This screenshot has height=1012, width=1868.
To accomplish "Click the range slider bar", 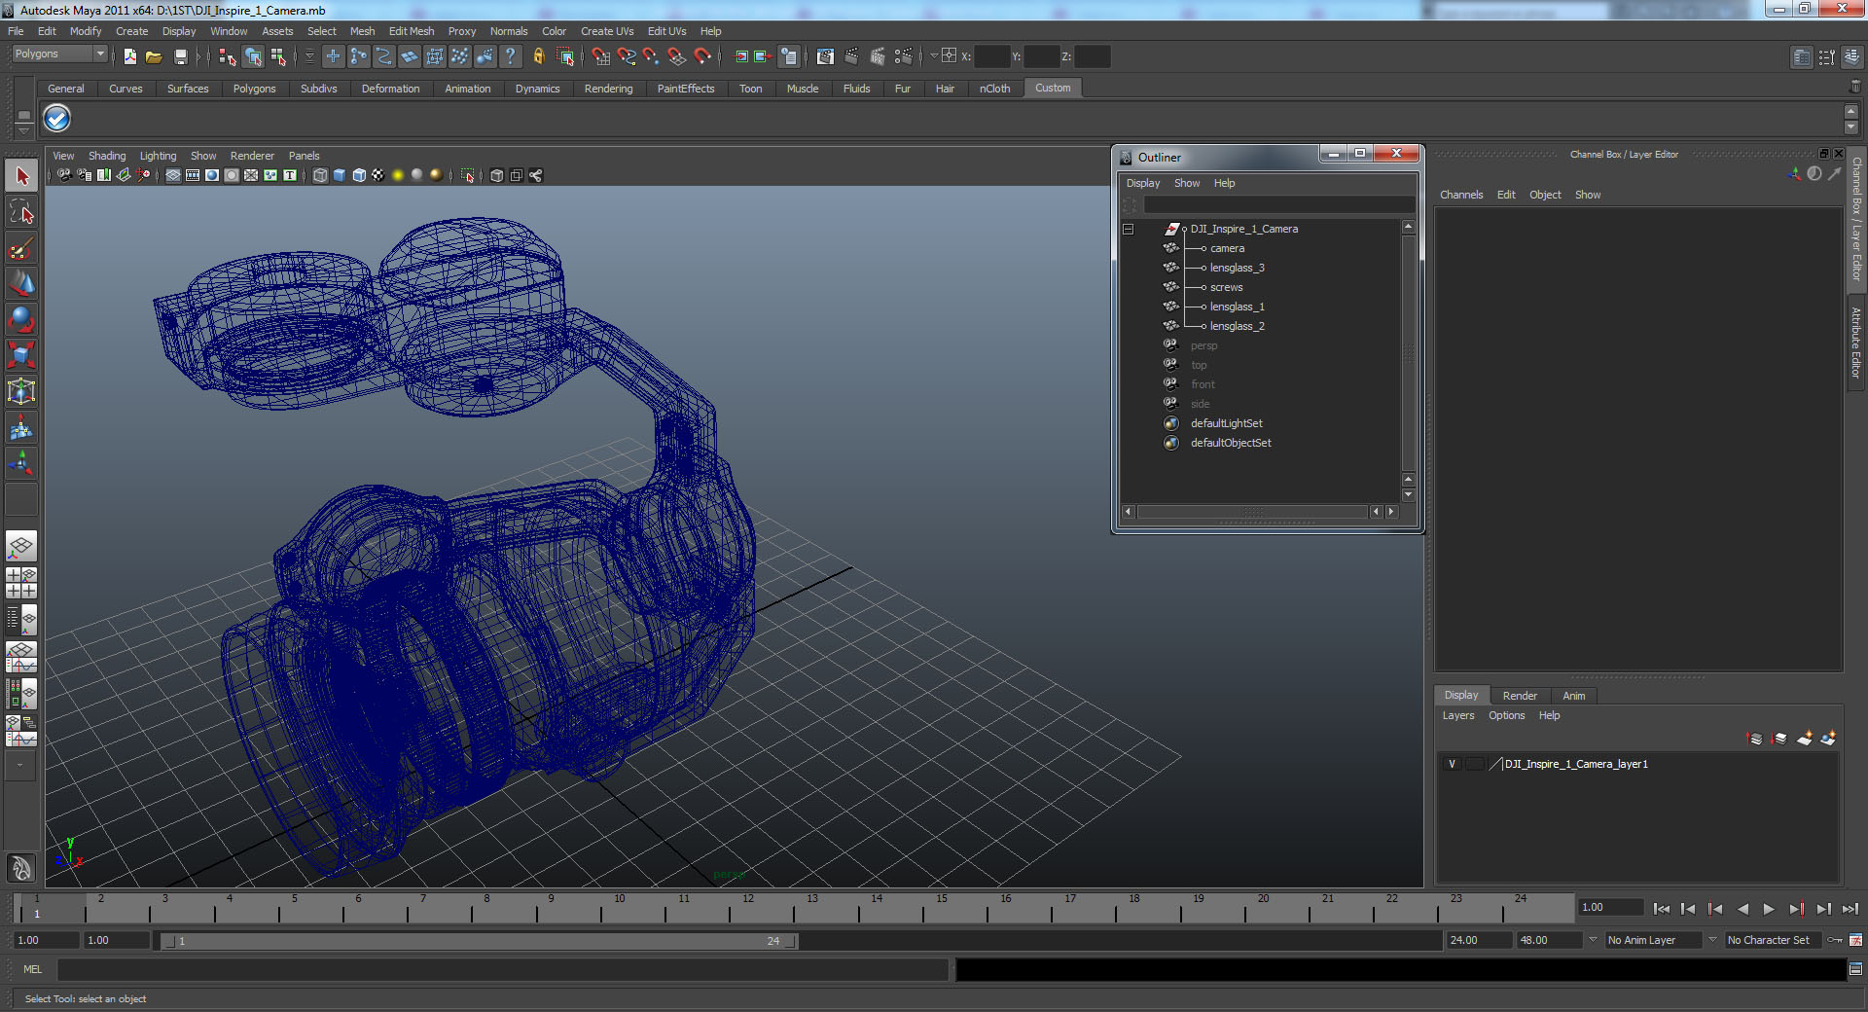I will tap(479, 941).
